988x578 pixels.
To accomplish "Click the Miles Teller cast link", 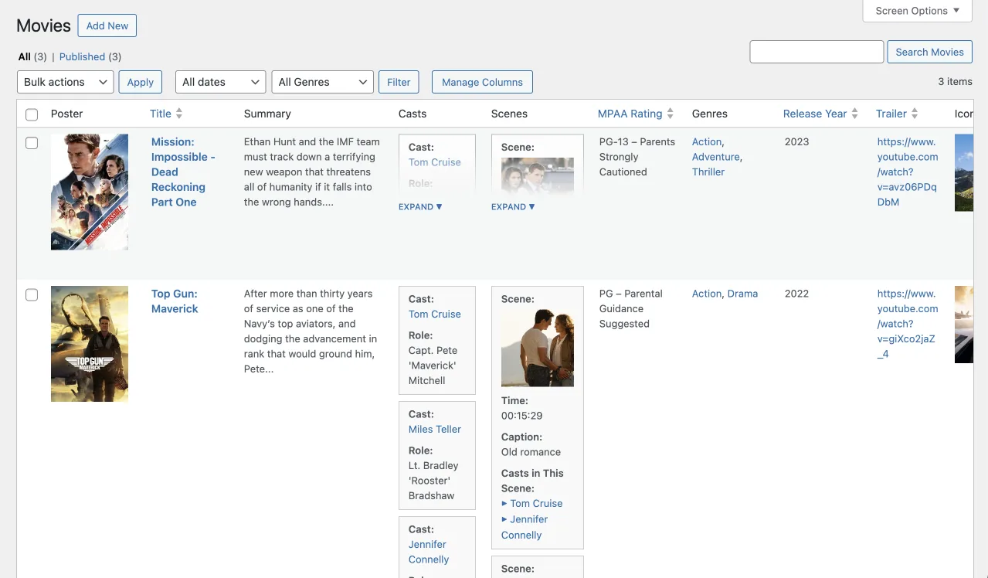I will pyautogui.click(x=435, y=429).
